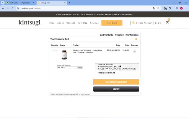Viewport: 189px width, 118px height.
Task: Open Create Account link
Action: point(144,23)
